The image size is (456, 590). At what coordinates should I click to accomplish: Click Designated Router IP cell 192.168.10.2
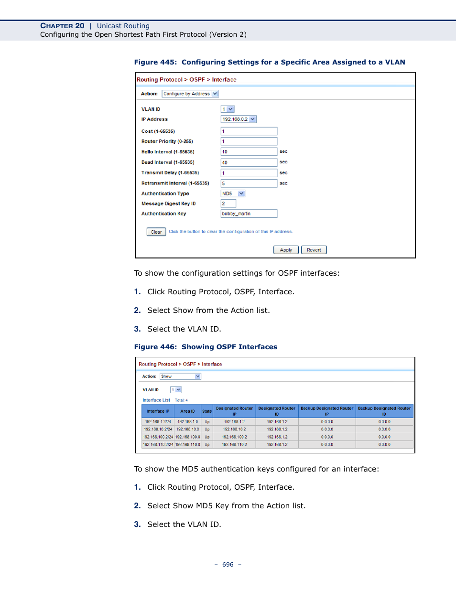(x=234, y=429)
